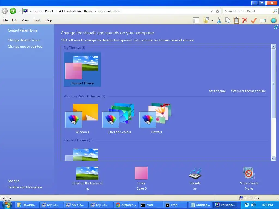Open the View menu
Screen dimensions: 279x209
click(25, 20)
